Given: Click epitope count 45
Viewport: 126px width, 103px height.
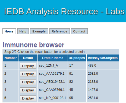Looking at the screenshot, I should pos(71,90).
